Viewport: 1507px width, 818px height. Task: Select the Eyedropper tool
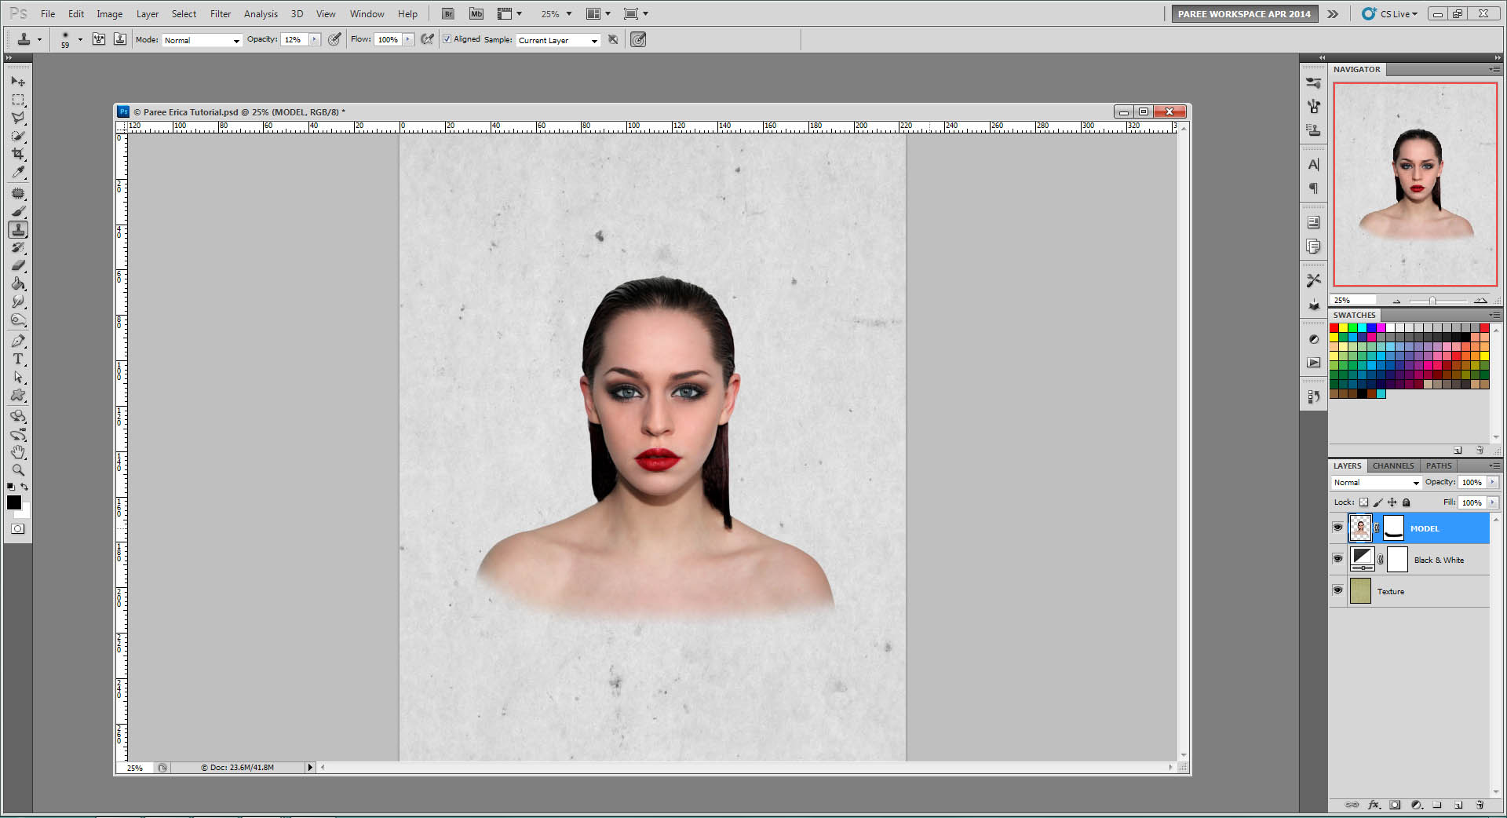[18, 173]
